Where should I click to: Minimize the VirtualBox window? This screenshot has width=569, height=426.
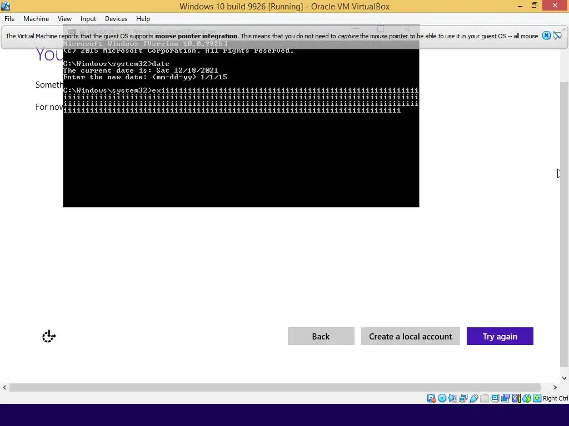pos(520,6)
